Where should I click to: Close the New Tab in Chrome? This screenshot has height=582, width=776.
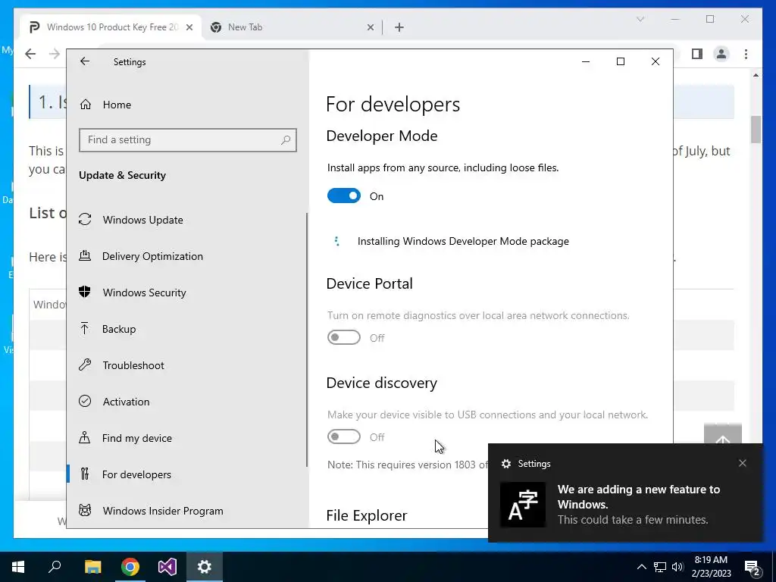click(x=370, y=27)
